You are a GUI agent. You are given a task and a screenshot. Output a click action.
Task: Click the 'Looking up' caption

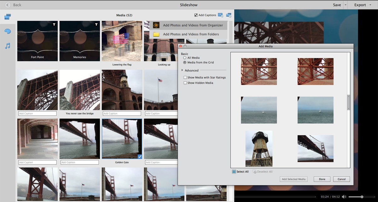point(164,65)
